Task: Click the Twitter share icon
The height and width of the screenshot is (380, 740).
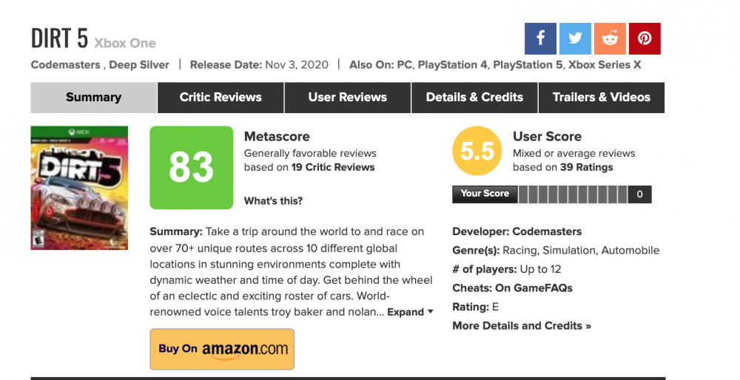Action: click(x=575, y=38)
